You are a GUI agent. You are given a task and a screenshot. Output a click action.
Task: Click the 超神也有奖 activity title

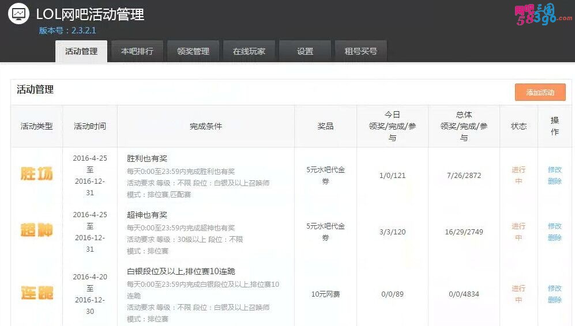tap(147, 215)
